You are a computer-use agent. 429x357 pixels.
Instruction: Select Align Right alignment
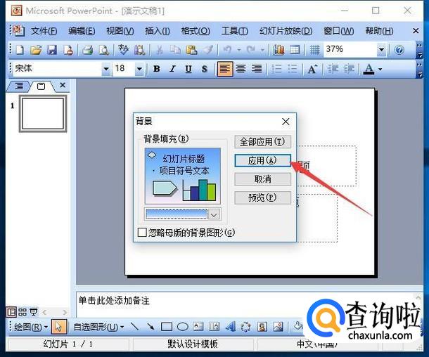point(257,69)
